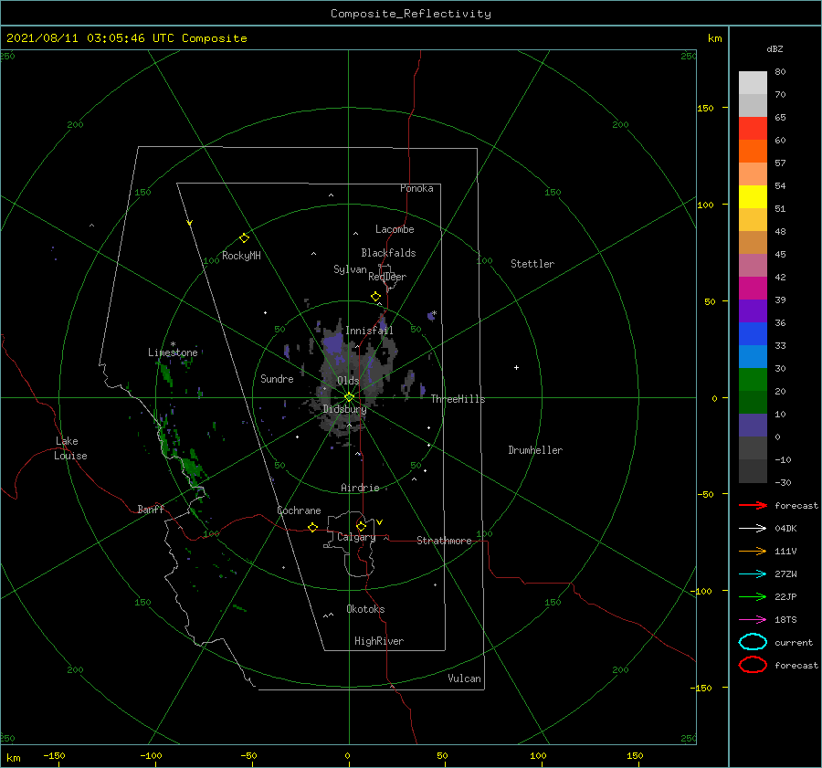The width and height of the screenshot is (822, 768).
Task: Click the Ponoka city label
Action: pos(416,188)
